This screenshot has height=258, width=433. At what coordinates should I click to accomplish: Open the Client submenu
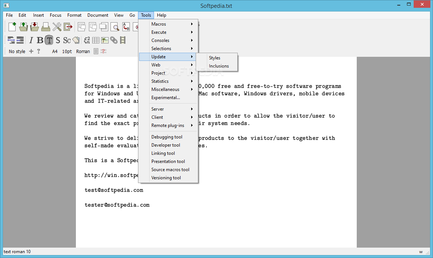(168, 117)
